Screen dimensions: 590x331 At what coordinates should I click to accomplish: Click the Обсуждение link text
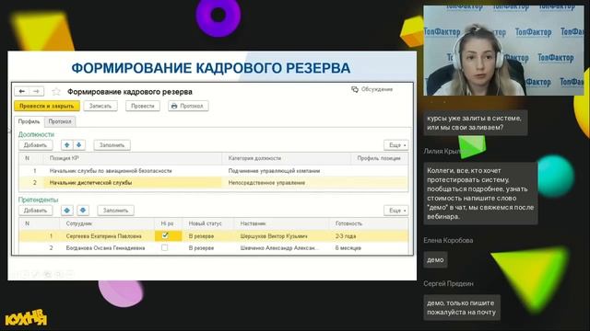click(377, 89)
